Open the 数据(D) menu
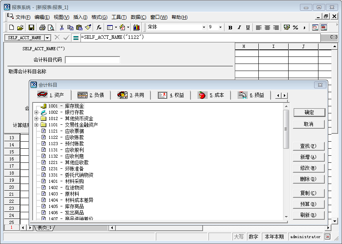Screen dimensions: 342x244 tap(137, 17)
